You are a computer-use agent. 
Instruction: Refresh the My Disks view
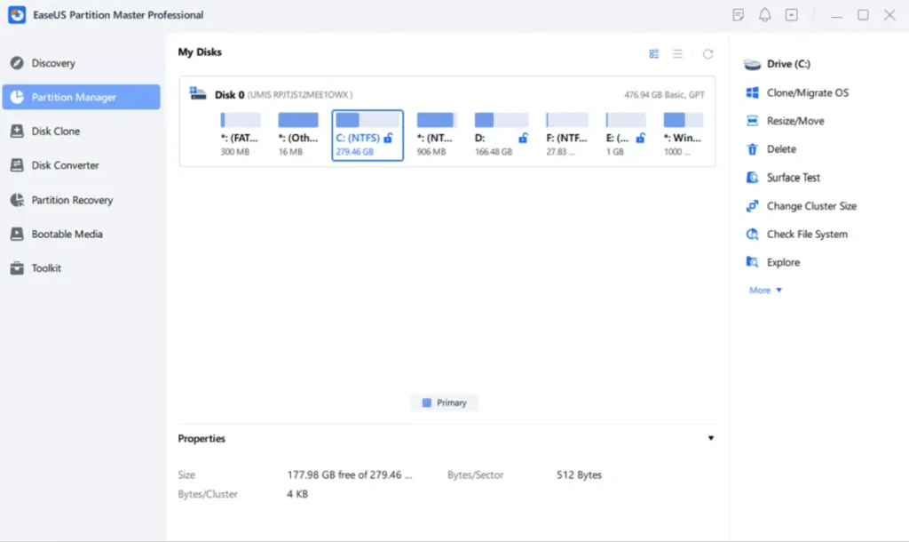(707, 53)
